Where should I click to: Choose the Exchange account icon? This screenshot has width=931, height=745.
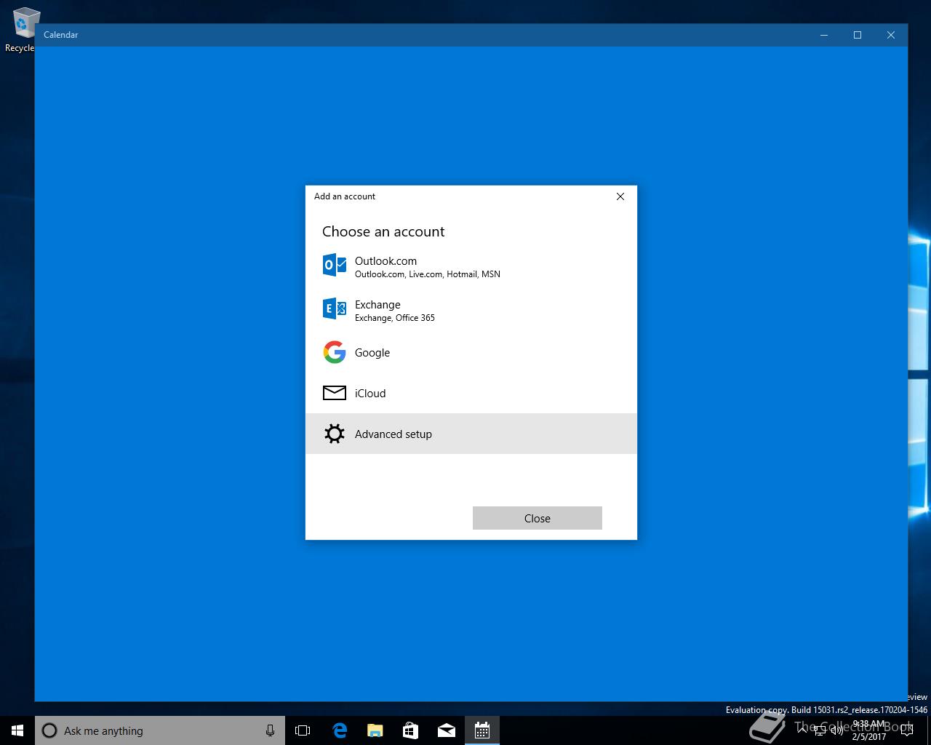[x=335, y=308]
